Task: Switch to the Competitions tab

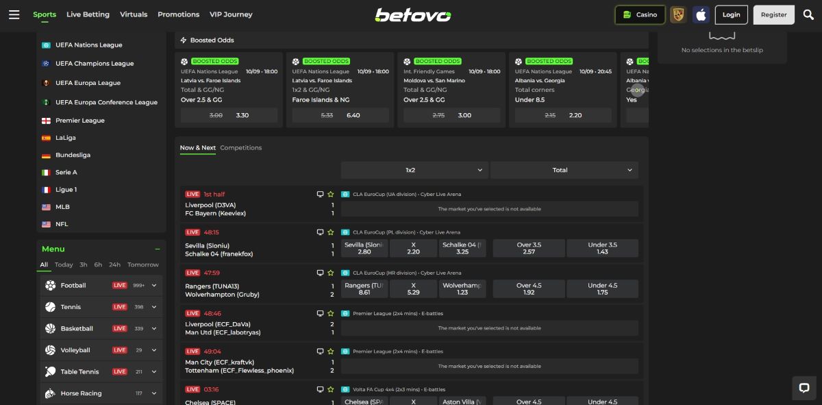Action: 241,147
